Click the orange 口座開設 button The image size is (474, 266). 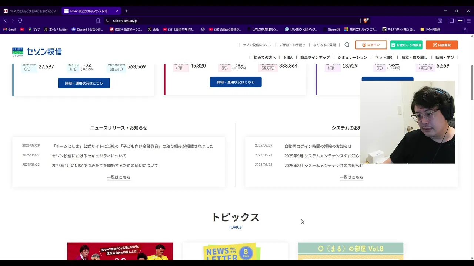[442, 45]
